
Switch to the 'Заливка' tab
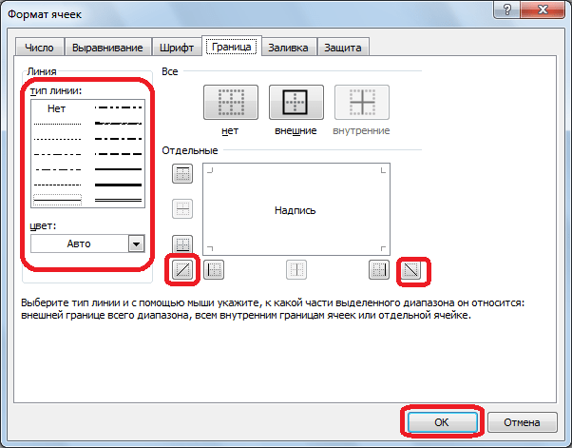pyautogui.click(x=288, y=48)
